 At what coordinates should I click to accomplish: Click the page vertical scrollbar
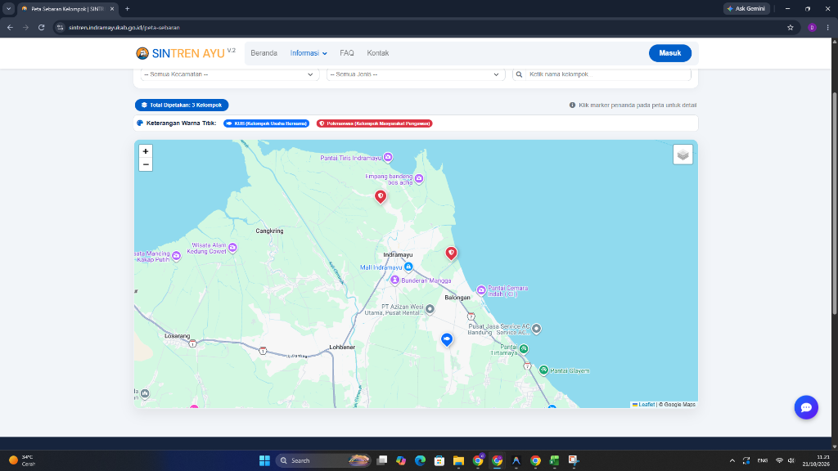[834, 203]
